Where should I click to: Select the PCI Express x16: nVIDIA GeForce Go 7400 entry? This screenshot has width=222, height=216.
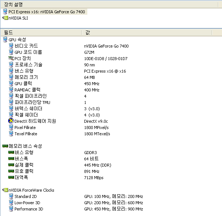(47, 12)
